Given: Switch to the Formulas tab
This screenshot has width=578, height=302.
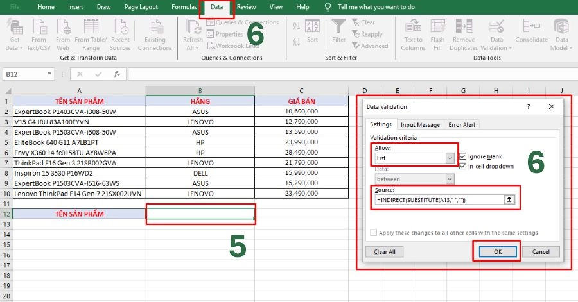Looking at the screenshot, I should tap(184, 7).
